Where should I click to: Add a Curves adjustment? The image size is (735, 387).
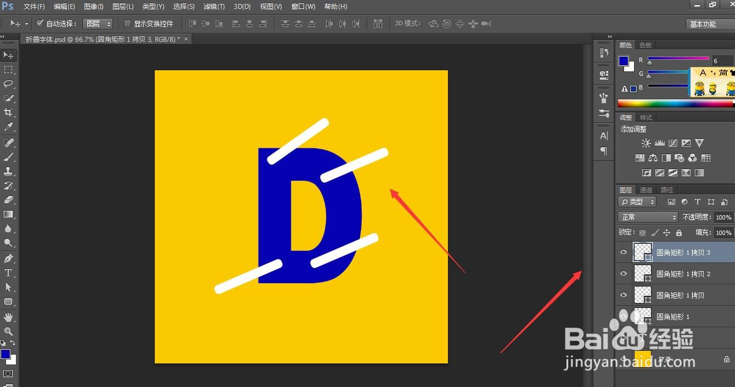tap(672, 143)
